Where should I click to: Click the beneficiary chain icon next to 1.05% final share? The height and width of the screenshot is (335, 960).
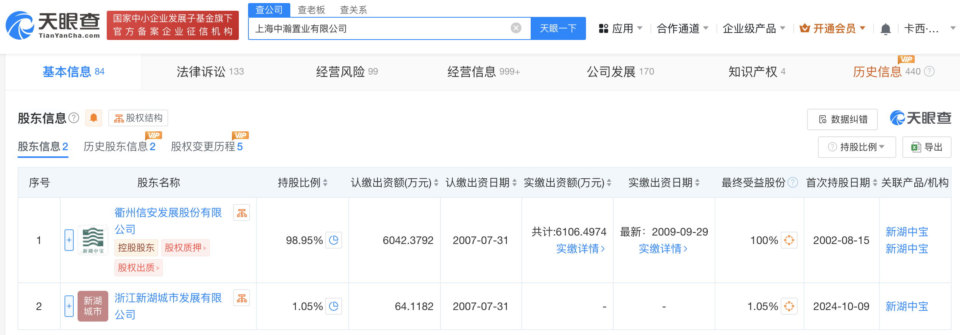click(789, 306)
